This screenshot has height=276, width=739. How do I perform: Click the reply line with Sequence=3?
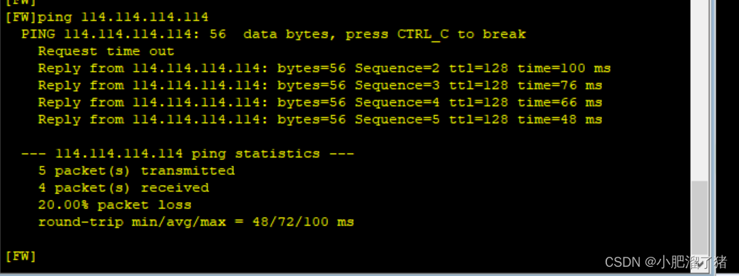click(320, 85)
